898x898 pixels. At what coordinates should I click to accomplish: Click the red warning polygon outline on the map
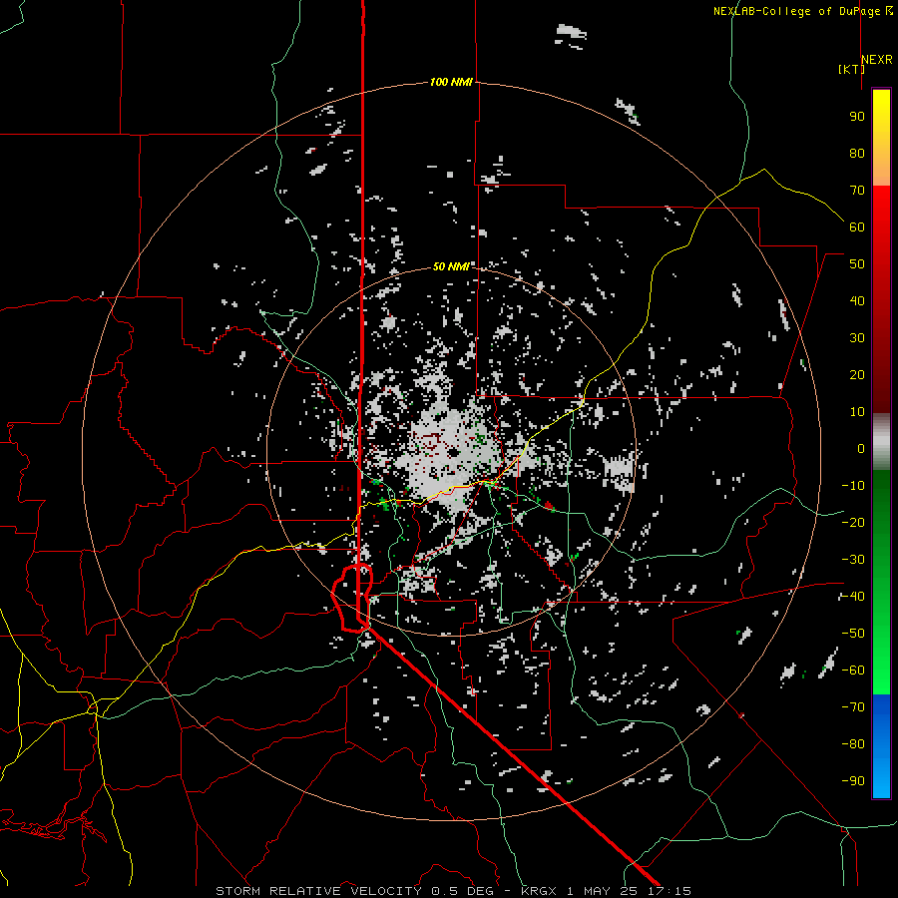[353, 598]
